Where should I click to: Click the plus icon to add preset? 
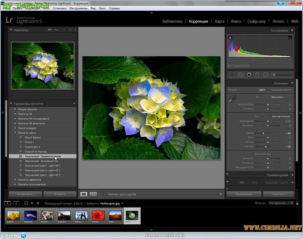pyautogui.click(x=74, y=103)
